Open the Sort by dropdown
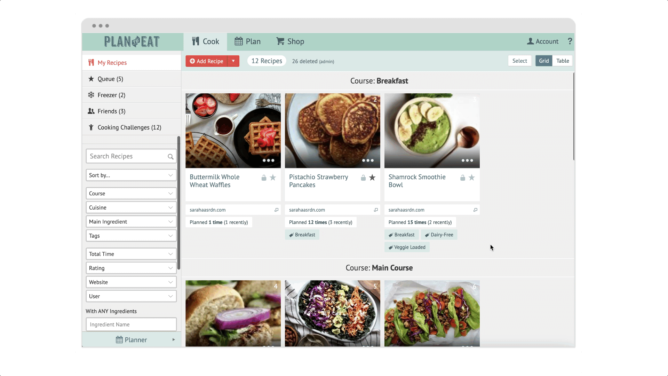The width and height of the screenshot is (668, 376). [x=131, y=175]
